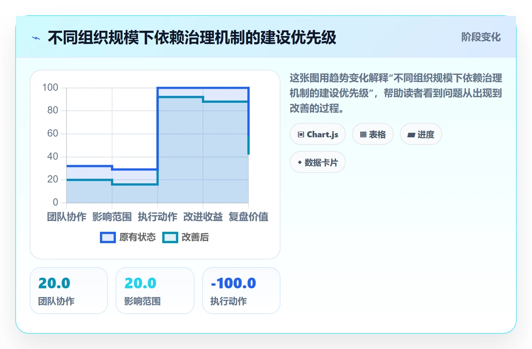Select the 进度 tag
This screenshot has height=349, width=532.
[x=421, y=134]
